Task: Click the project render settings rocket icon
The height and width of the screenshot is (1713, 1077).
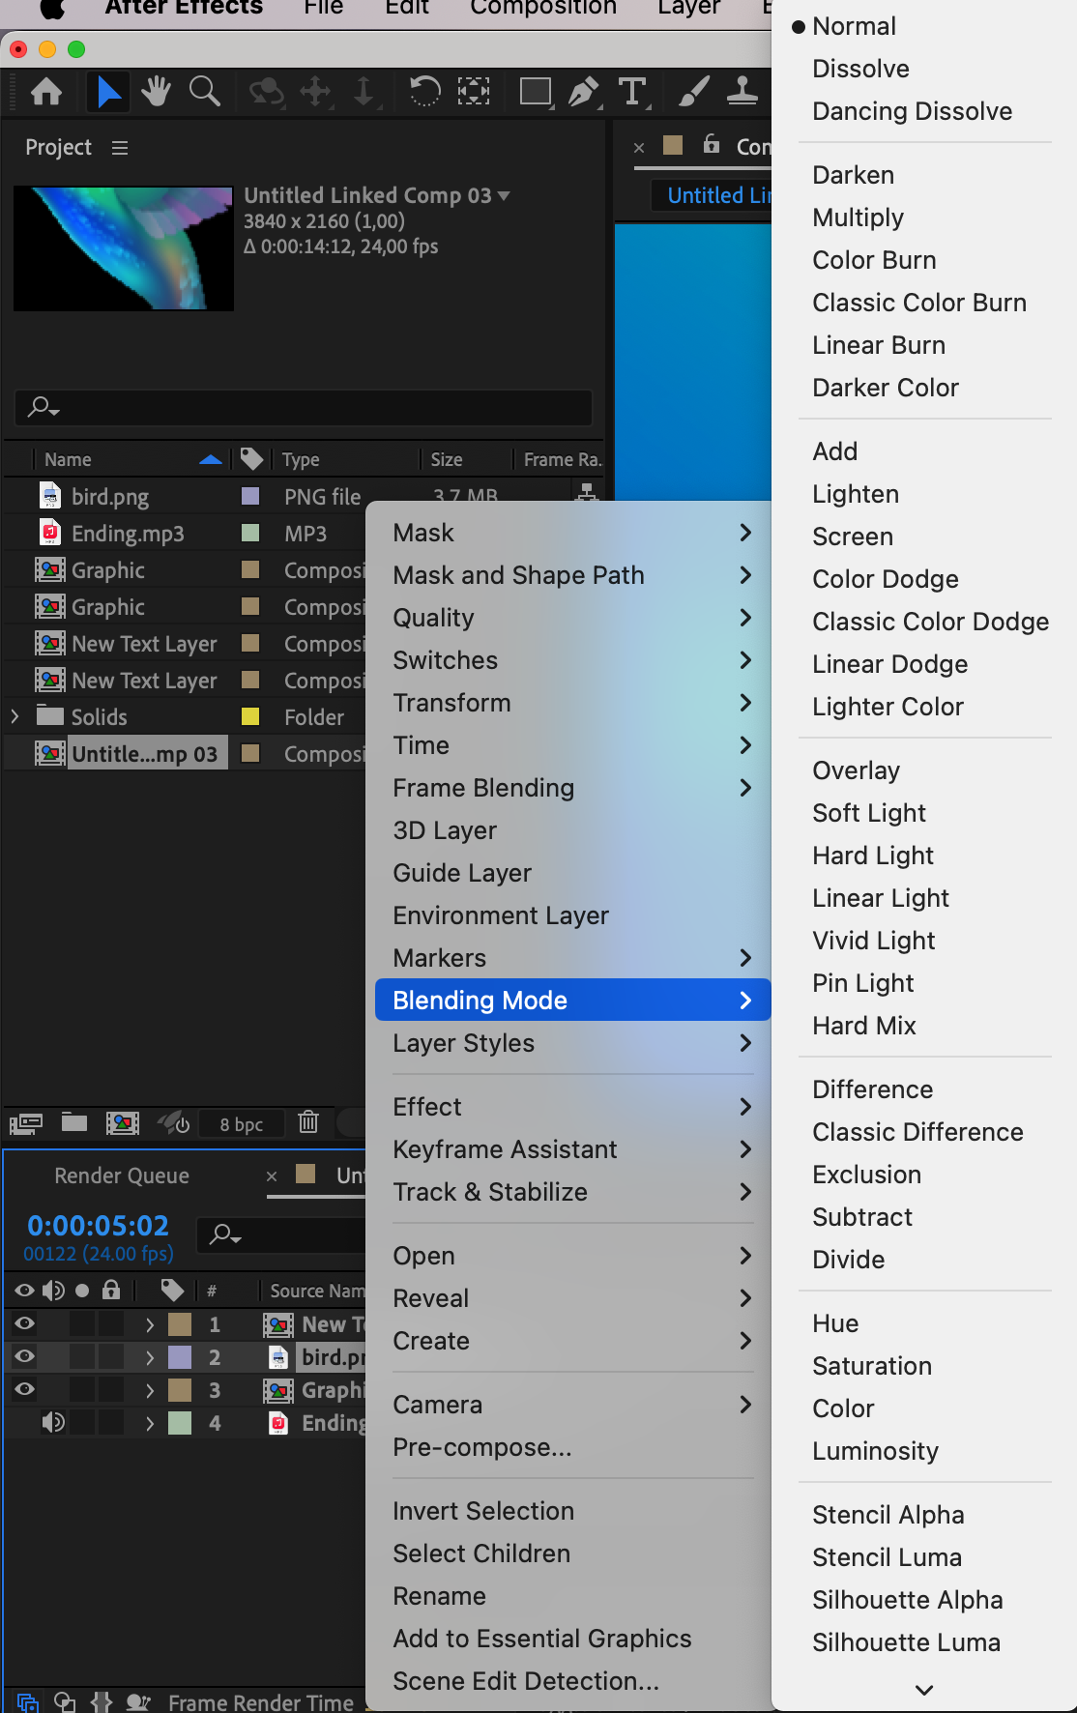Action: coord(174,1123)
